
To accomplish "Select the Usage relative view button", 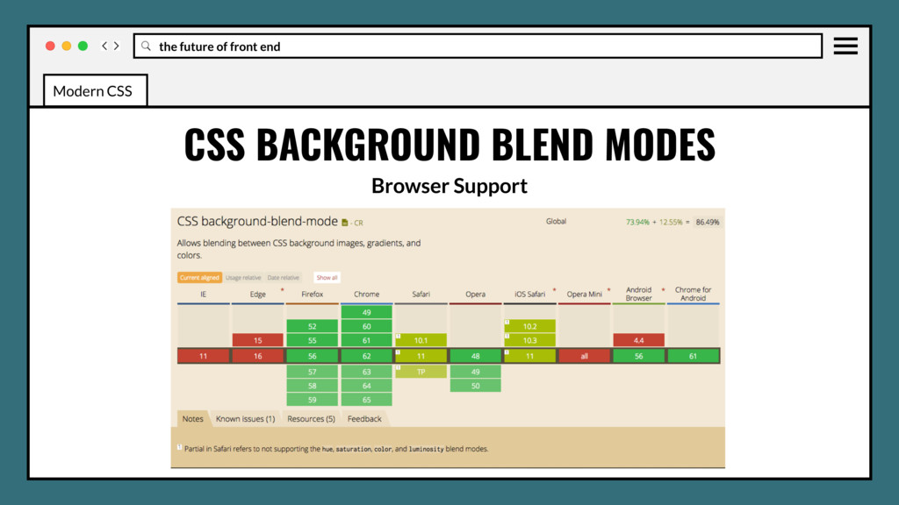I will coord(243,278).
